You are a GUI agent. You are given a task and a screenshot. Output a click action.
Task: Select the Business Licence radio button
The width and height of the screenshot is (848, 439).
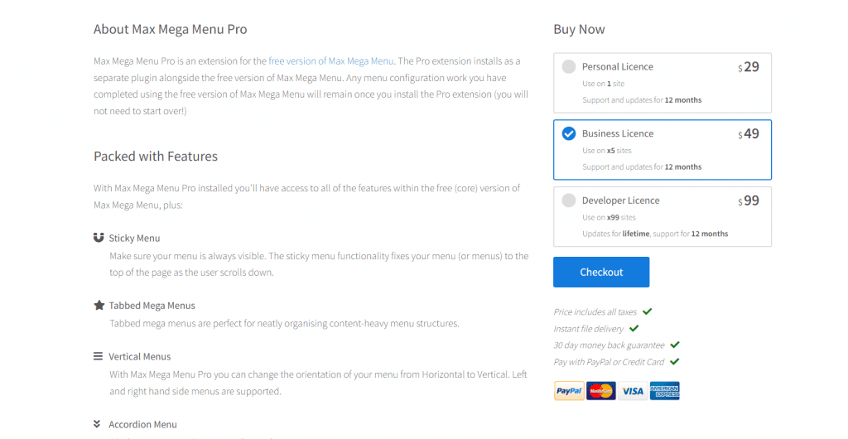tap(569, 133)
